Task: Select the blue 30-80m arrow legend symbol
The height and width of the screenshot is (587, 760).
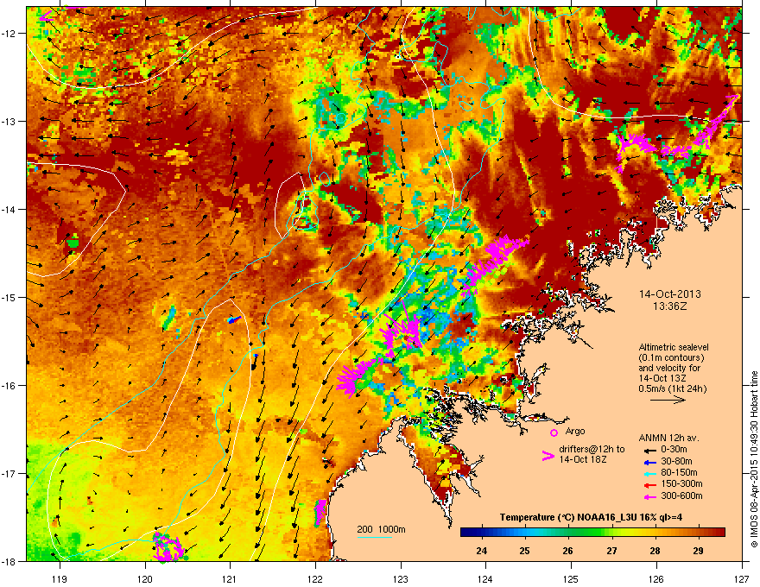Action: [650, 462]
